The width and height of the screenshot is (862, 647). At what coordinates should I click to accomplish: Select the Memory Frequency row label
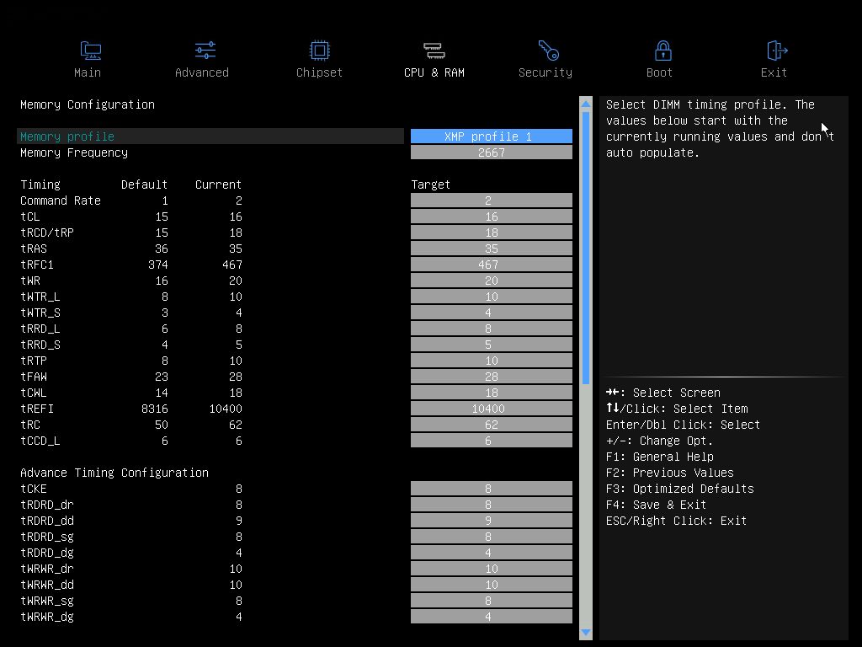point(74,152)
